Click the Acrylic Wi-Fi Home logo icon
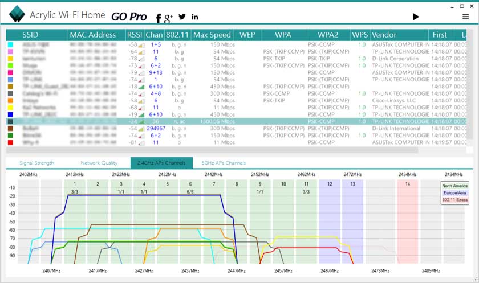Viewport: 479px width, 283px height. click(x=17, y=15)
